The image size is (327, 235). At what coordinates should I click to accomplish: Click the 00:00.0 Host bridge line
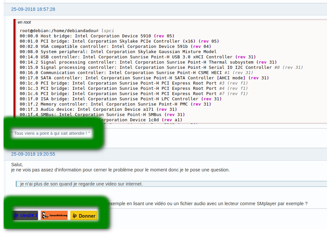click(x=97, y=36)
